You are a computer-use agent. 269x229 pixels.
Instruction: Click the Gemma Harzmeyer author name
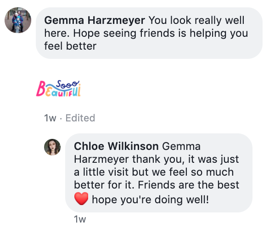pos(95,20)
